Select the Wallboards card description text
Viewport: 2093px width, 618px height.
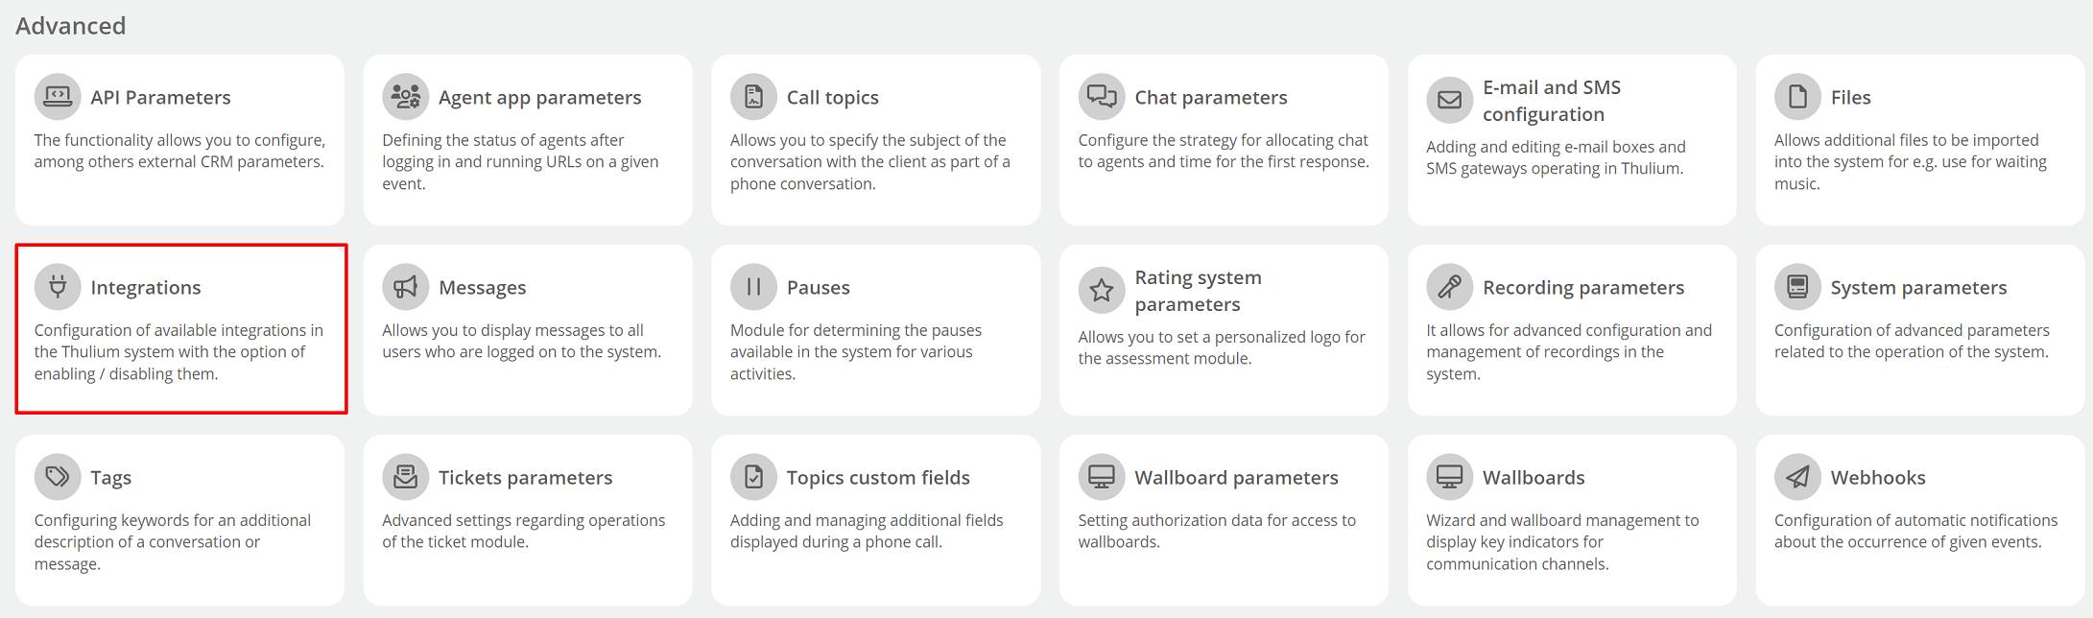tap(1562, 542)
